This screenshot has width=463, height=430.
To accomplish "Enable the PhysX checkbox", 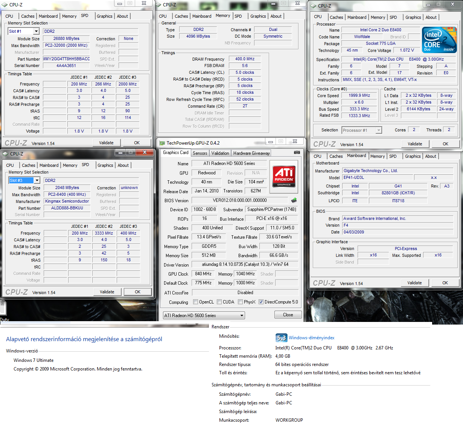I will pyautogui.click(x=240, y=302).
